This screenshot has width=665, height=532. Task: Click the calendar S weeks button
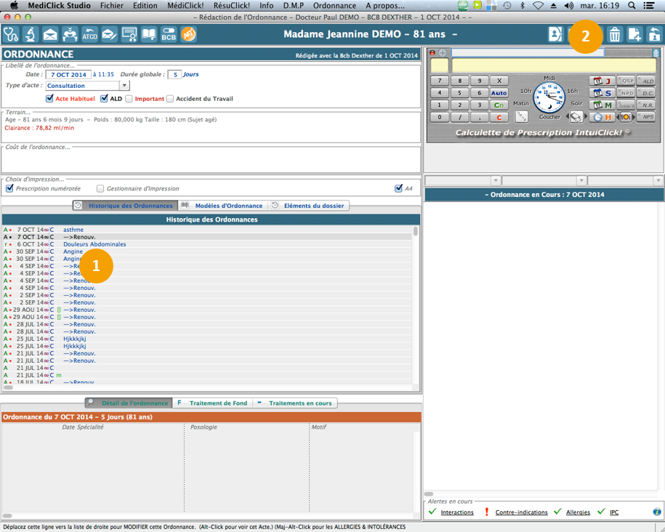tap(602, 93)
